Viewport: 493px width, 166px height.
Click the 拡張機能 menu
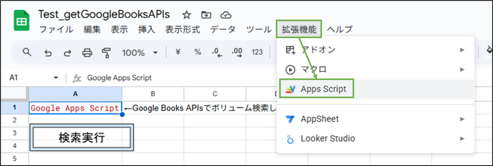(299, 29)
